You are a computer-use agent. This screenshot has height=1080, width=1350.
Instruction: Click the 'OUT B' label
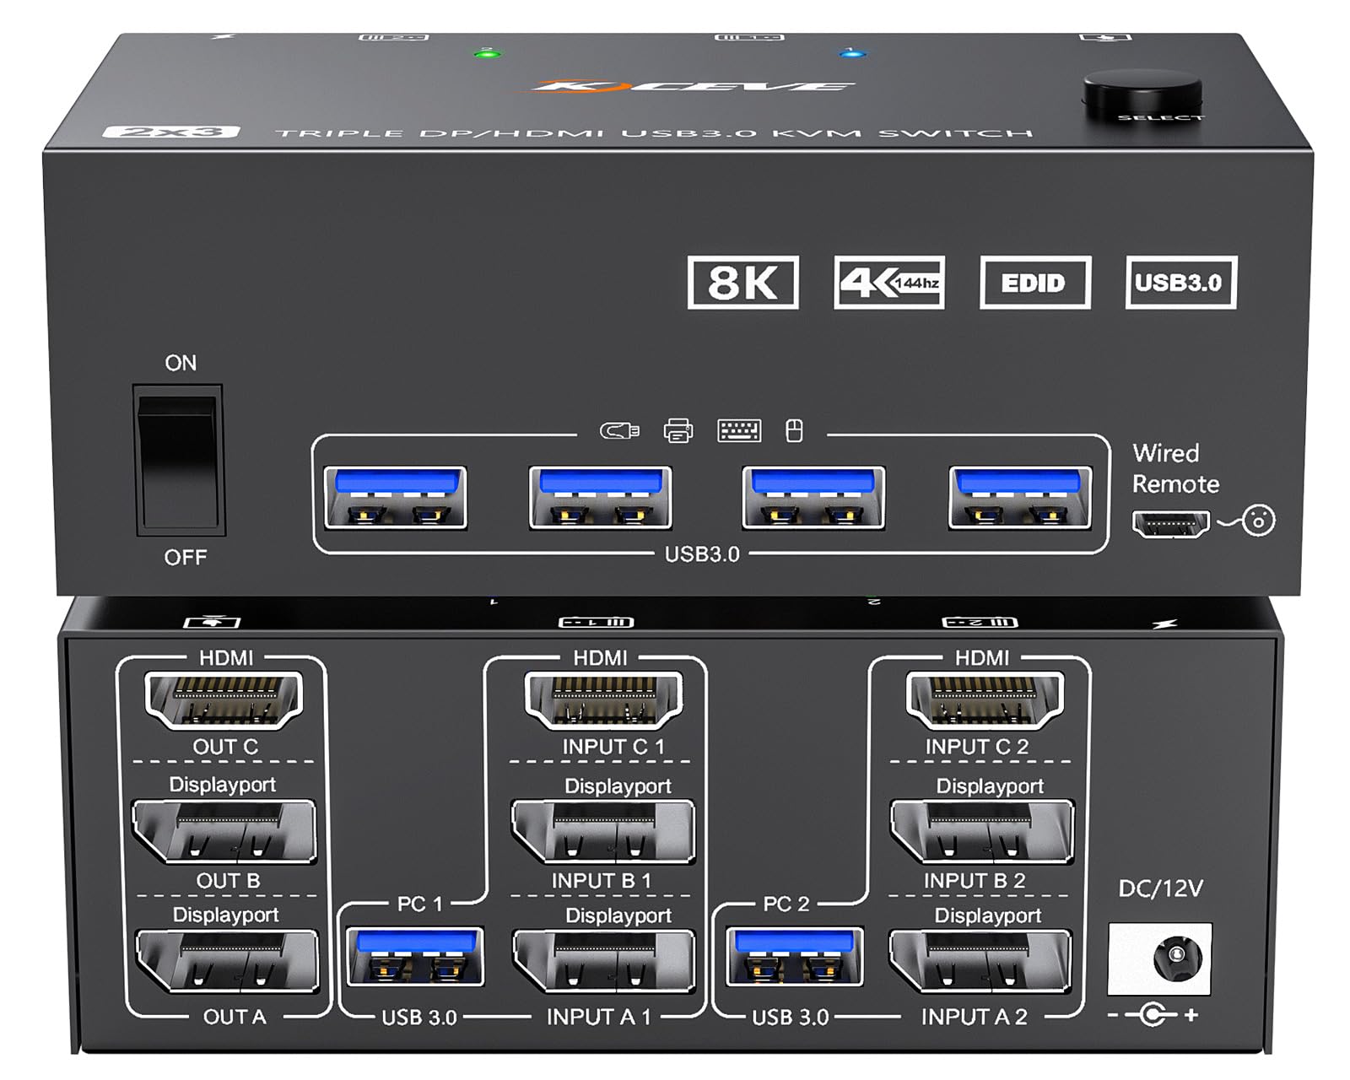[x=228, y=881]
